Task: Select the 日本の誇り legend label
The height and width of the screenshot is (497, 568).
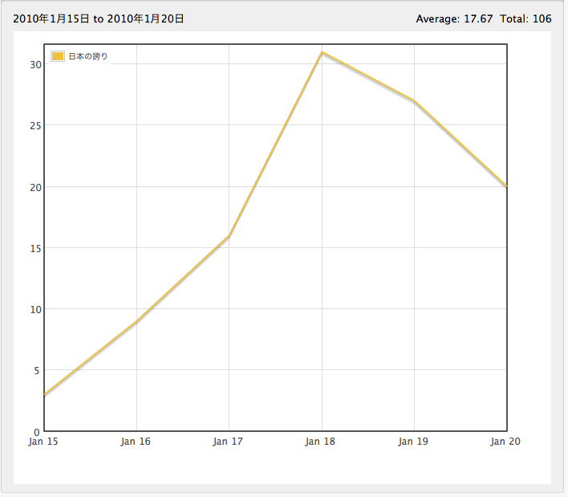Action: pyautogui.click(x=88, y=56)
